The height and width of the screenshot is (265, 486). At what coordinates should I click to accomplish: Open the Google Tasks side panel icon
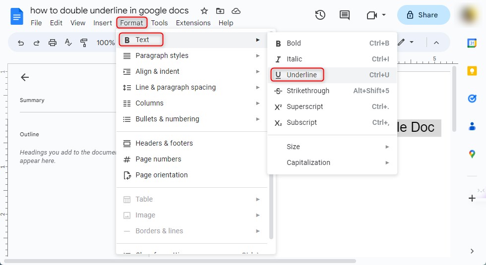[x=472, y=99]
